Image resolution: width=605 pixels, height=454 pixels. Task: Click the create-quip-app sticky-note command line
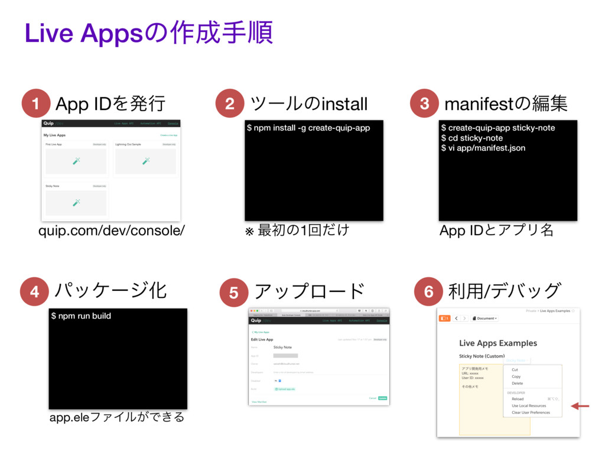click(497, 128)
